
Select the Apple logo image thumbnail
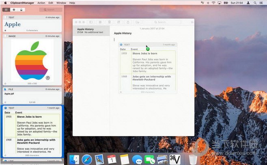click(x=32, y=60)
